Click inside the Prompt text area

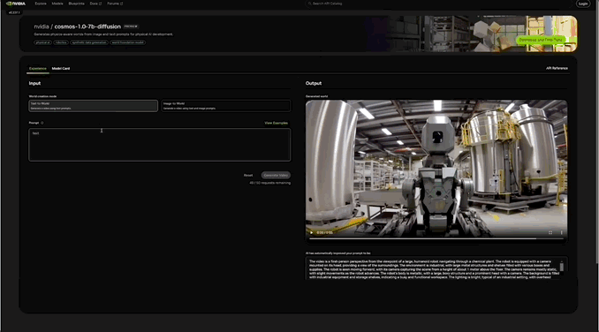[160, 145]
